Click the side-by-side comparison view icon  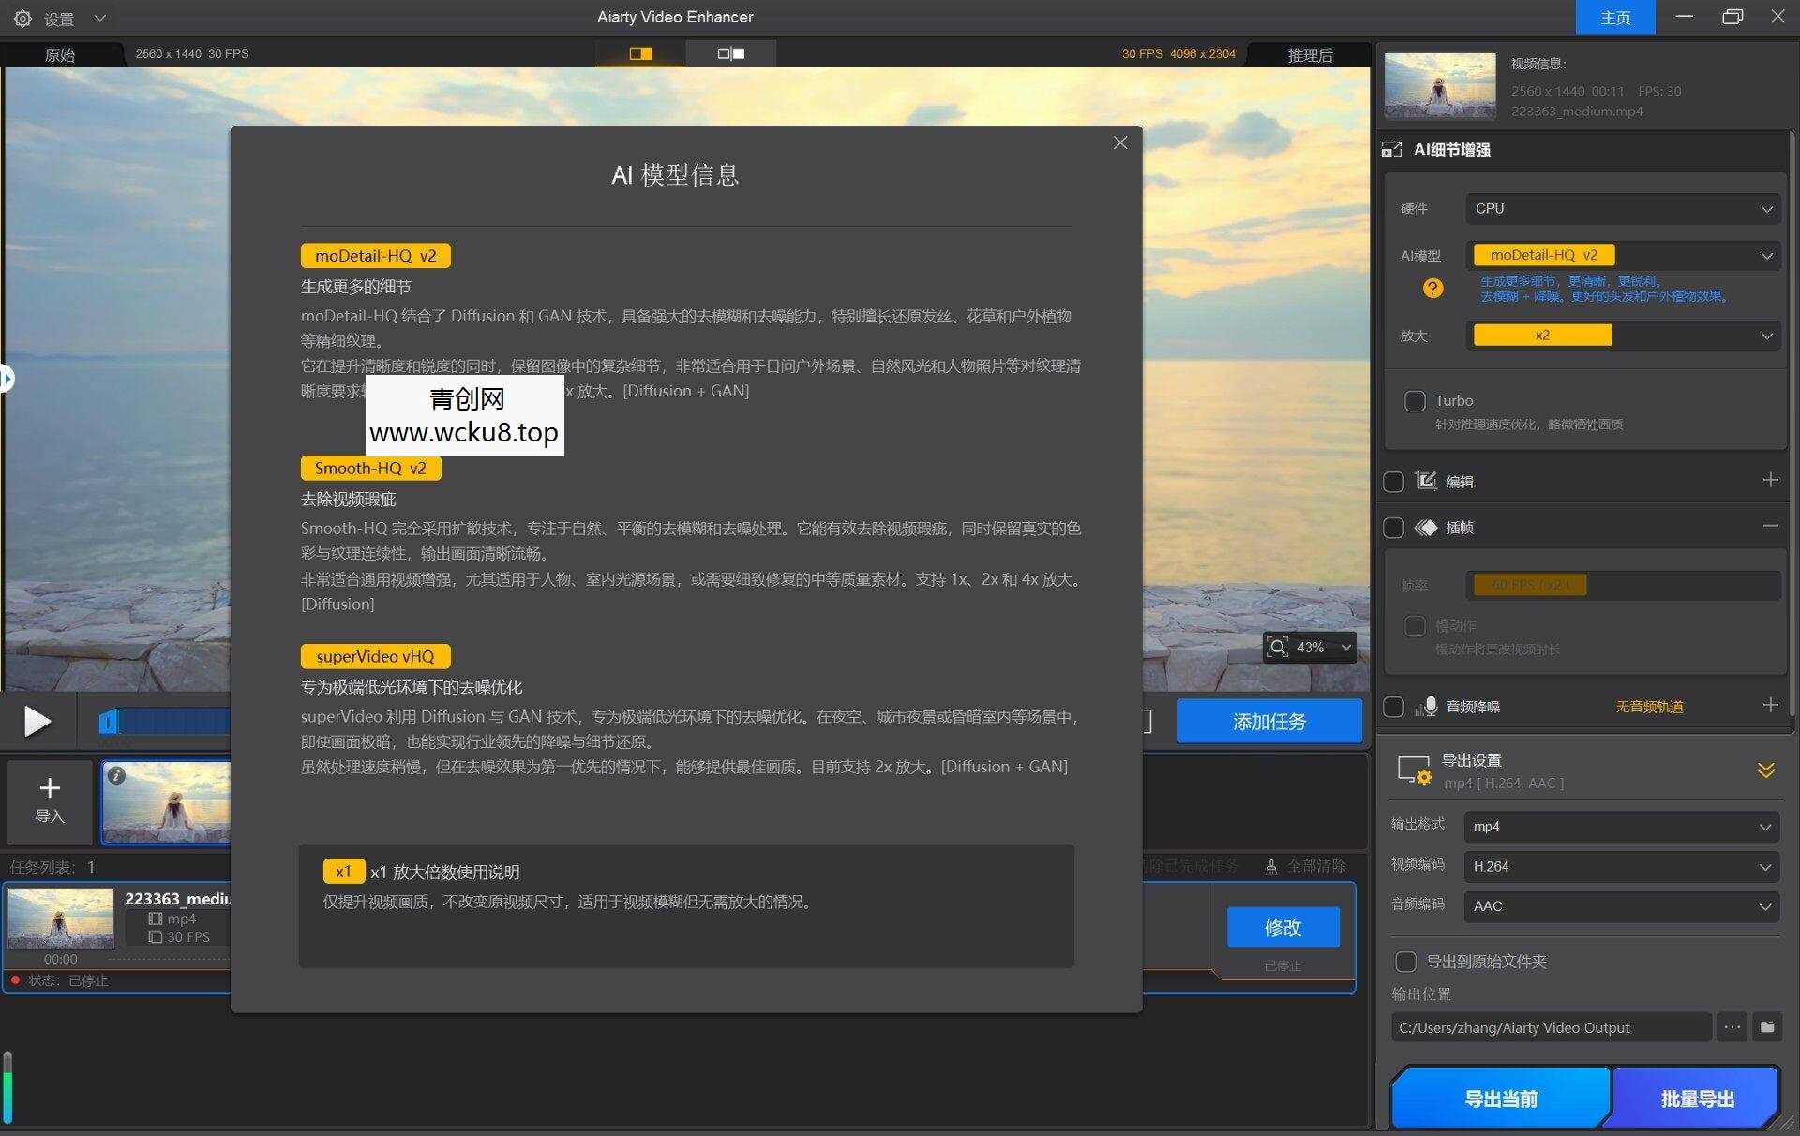tap(730, 53)
